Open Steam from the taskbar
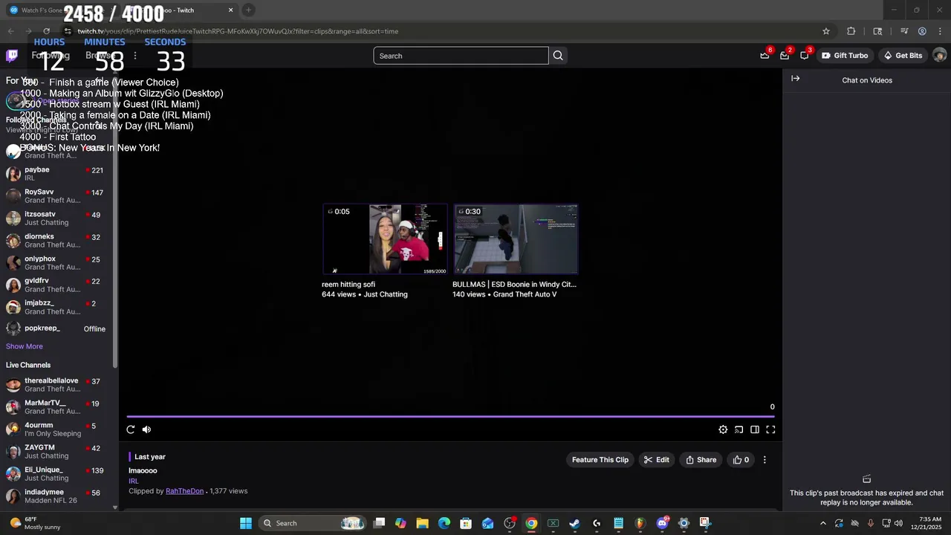The image size is (951, 535). (x=574, y=523)
